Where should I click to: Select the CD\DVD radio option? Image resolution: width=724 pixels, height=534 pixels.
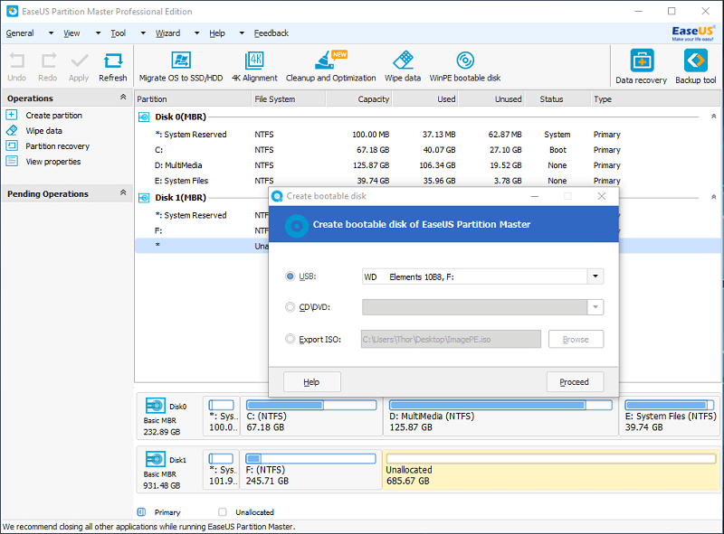pyautogui.click(x=290, y=307)
